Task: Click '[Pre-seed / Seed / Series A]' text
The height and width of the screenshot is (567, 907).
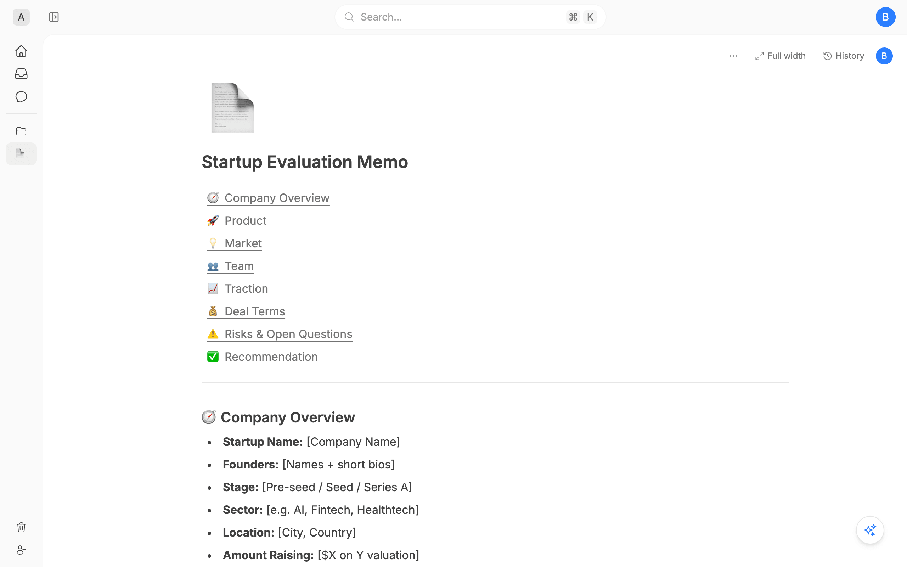Action: click(x=337, y=487)
